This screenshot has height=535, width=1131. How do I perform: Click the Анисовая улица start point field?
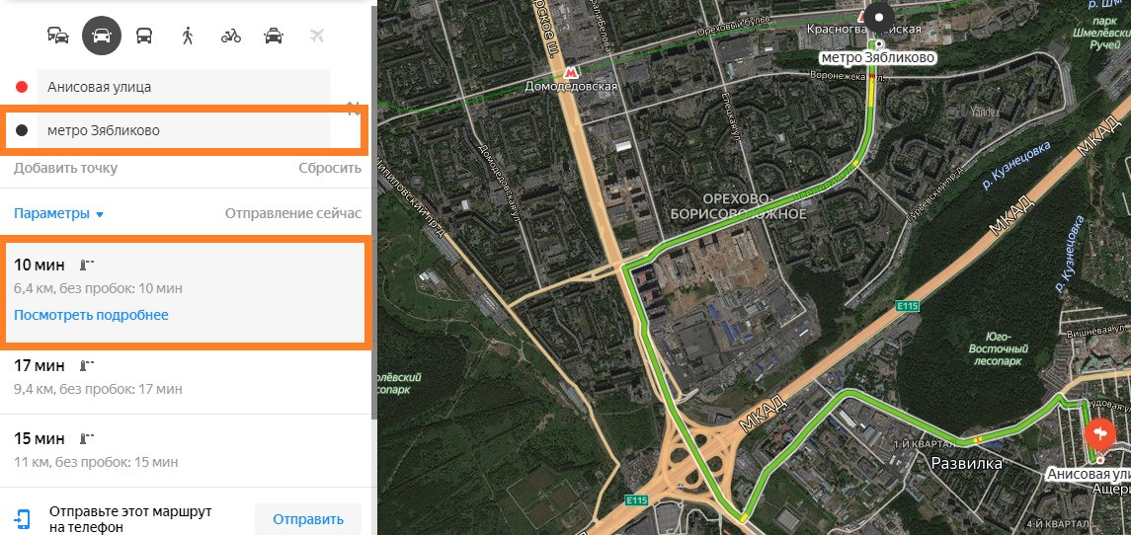coord(183,87)
